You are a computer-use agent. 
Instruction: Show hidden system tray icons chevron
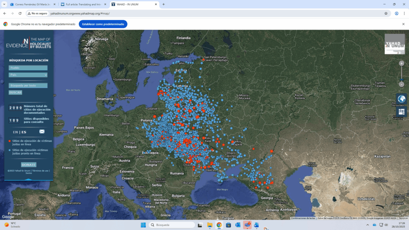coord(368,225)
